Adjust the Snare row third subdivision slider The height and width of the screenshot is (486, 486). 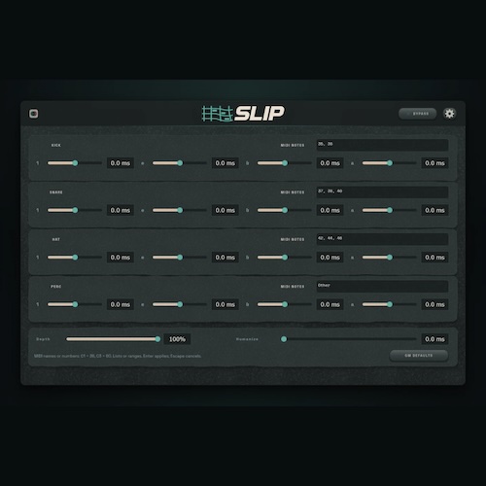[285, 210]
